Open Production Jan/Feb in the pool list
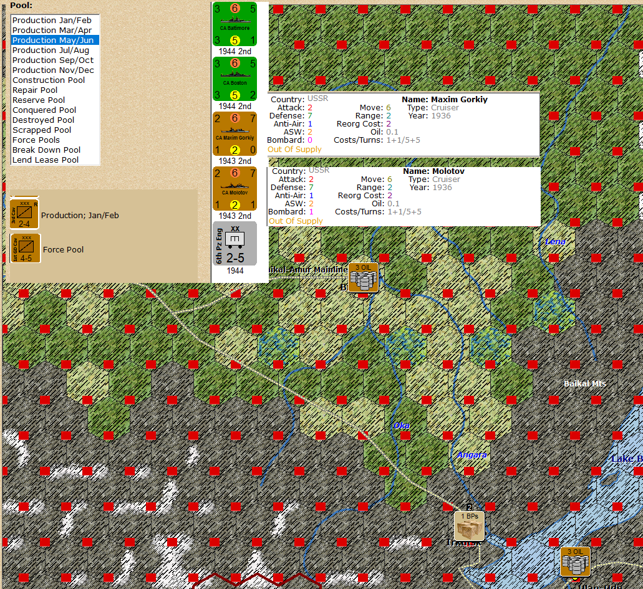 point(55,20)
